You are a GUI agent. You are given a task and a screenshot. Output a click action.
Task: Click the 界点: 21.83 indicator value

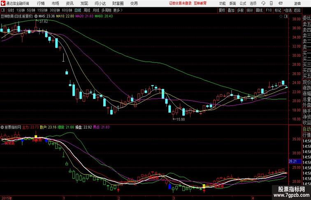[101, 127]
